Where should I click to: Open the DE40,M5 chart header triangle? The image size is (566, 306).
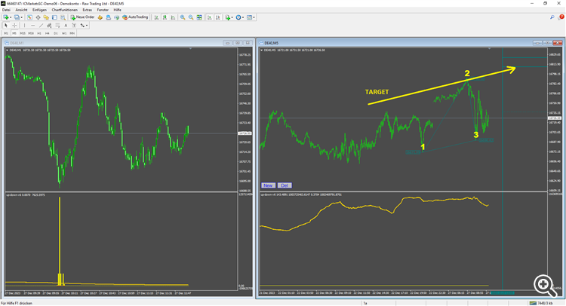click(x=262, y=50)
